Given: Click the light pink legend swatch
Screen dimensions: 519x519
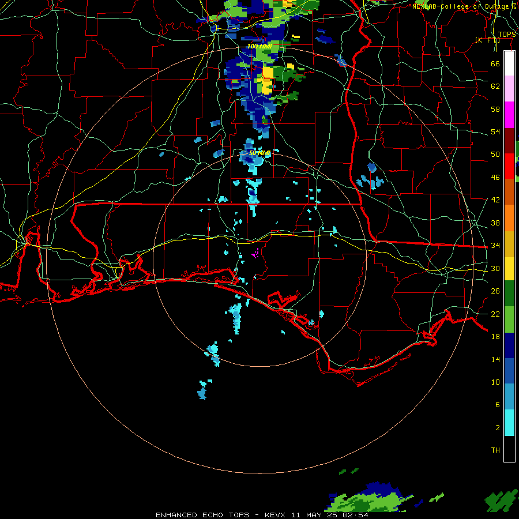Looking at the screenshot, I should pos(509,89).
